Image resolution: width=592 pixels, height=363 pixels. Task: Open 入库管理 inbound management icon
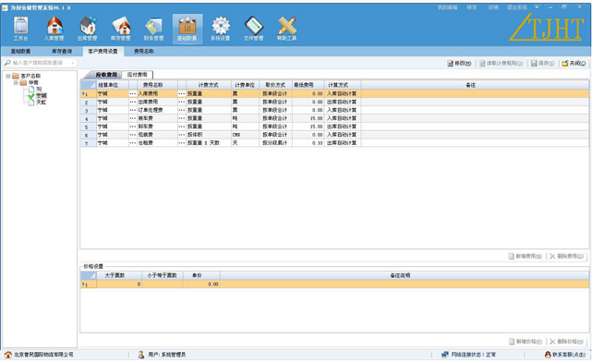pos(54,29)
